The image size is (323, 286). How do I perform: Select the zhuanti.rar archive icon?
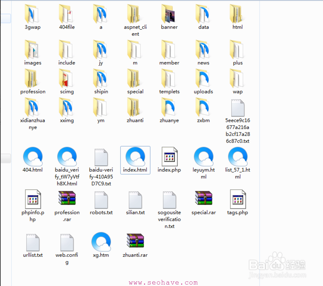click(135, 240)
